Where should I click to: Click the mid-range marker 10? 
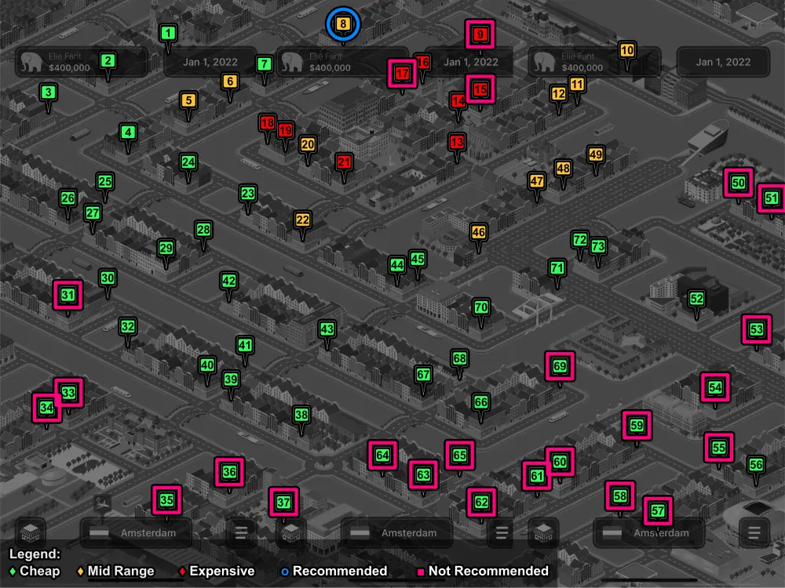[x=627, y=51]
